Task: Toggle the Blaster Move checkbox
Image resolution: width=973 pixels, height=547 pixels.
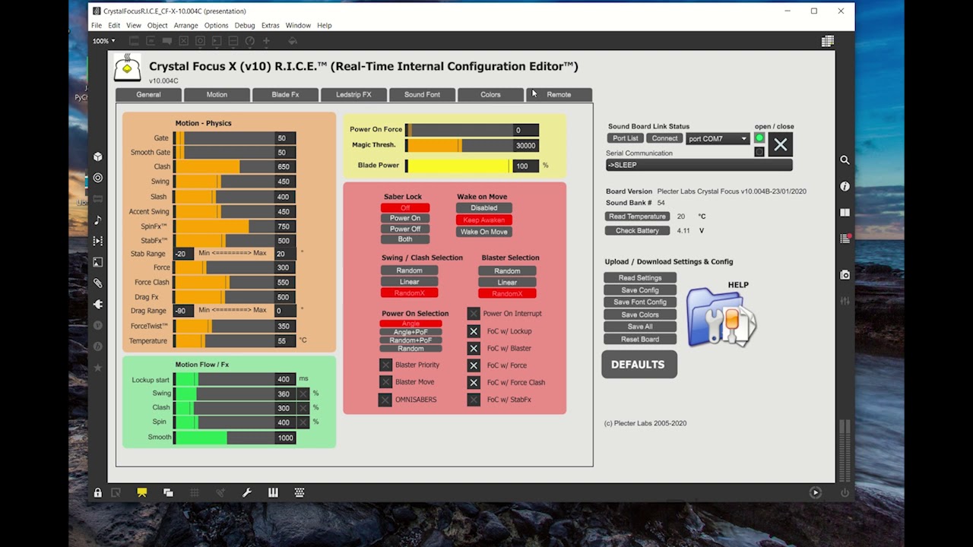Action: point(385,382)
